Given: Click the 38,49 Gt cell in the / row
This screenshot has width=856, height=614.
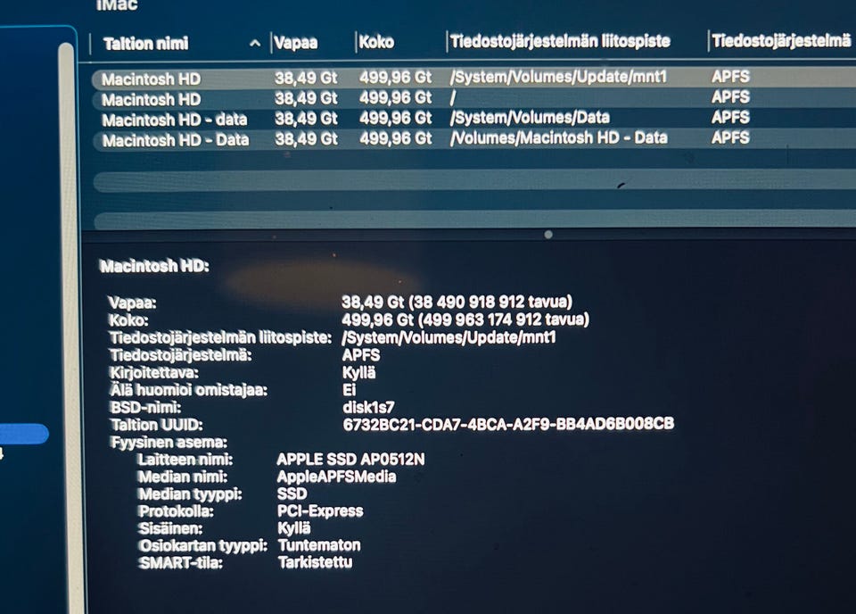Looking at the screenshot, I should (x=306, y=98).
